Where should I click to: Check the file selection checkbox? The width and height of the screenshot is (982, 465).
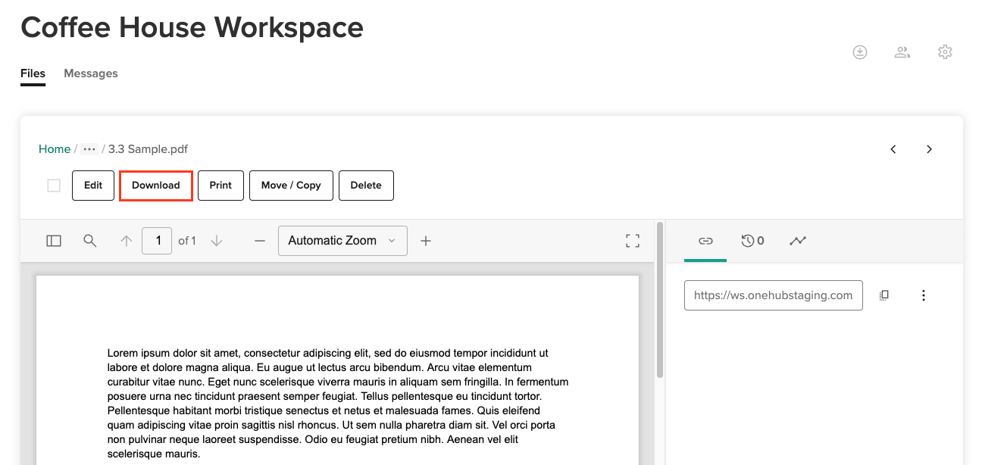(54, 186)
